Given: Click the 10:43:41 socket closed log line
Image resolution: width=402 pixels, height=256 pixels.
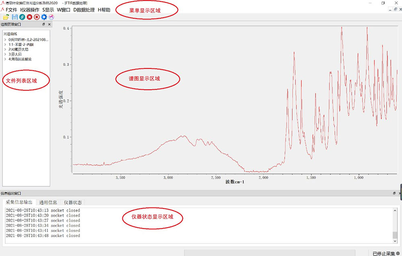Looking at the screenshot, I should (x=43, y=231).
